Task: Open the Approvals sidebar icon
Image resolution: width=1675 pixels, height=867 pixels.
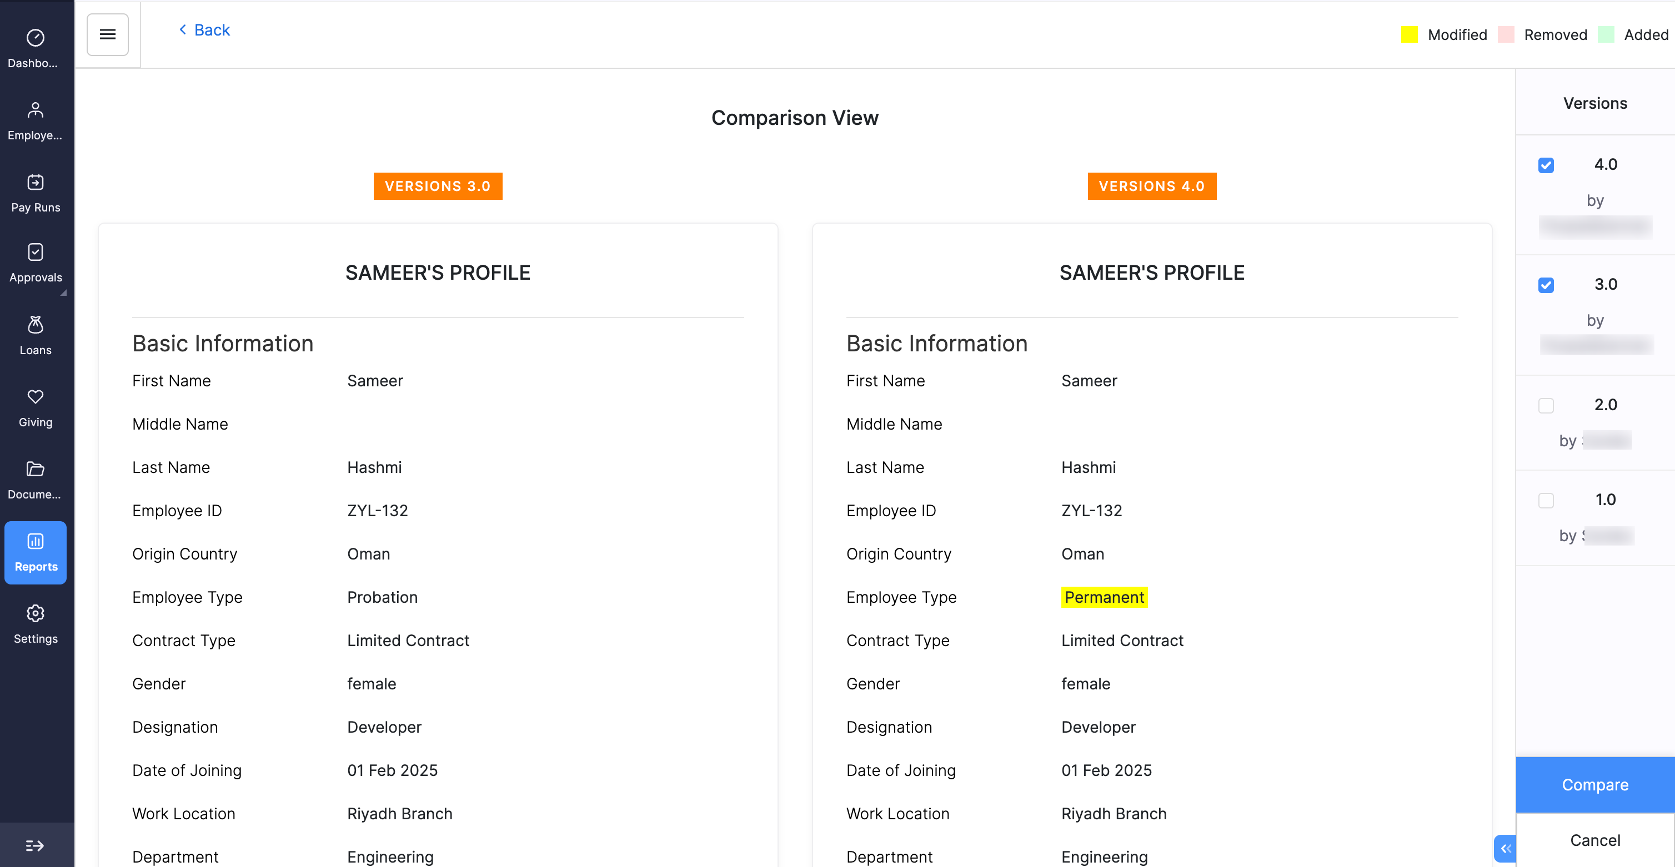Action: coord(35,252)
